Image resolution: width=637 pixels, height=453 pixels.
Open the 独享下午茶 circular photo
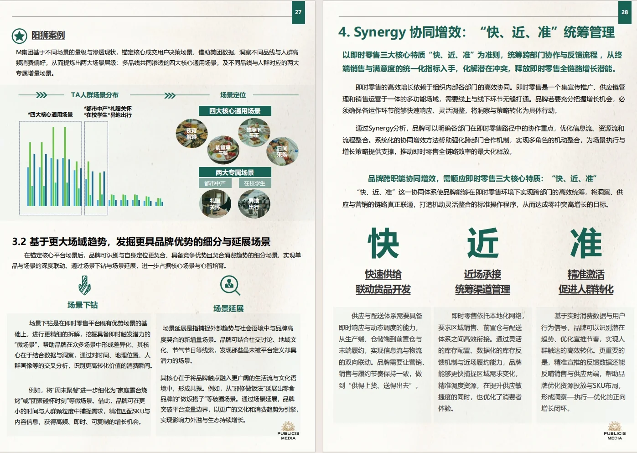point(254,132)
